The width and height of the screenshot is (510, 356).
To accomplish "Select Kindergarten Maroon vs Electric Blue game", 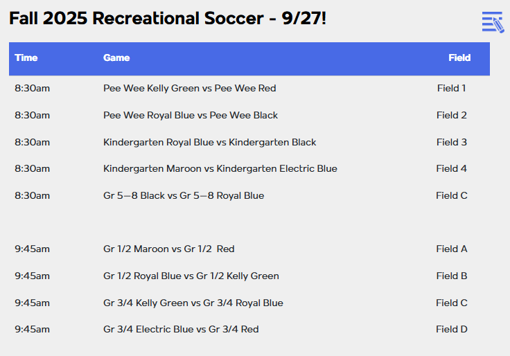I will pos(220,169).
